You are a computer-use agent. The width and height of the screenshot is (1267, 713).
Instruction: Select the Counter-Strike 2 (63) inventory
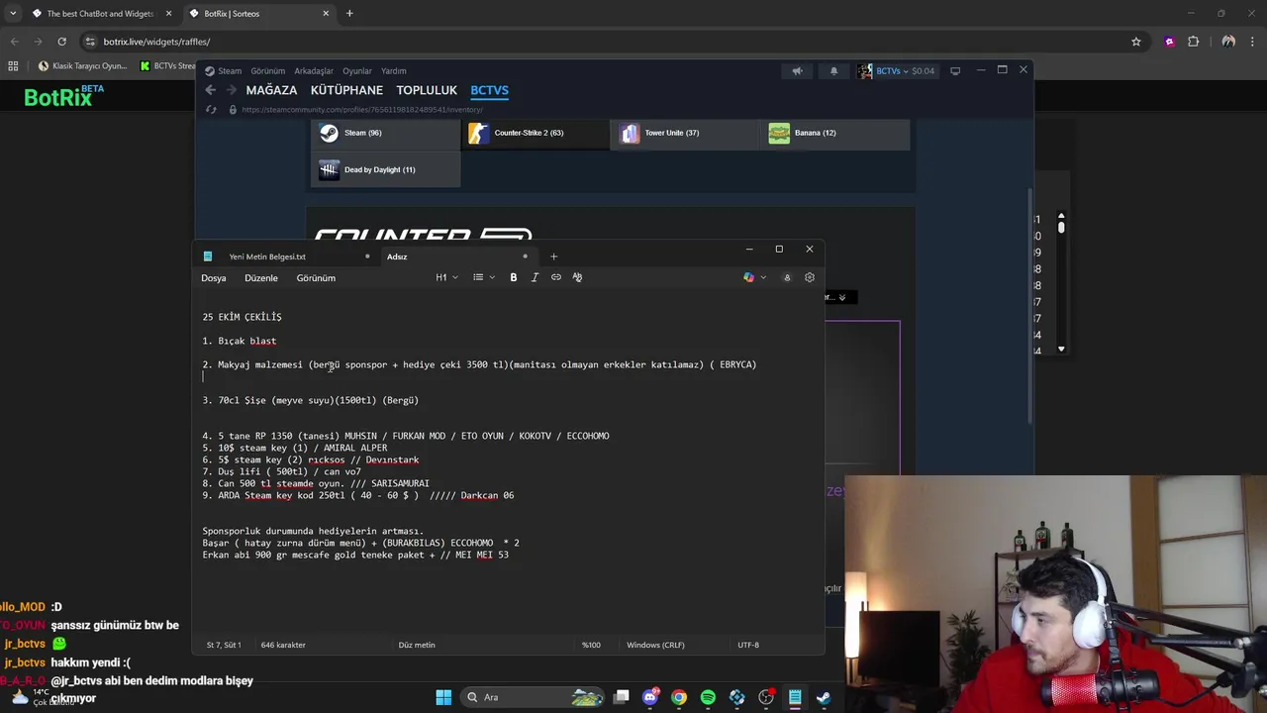click(x=536, y=133)
